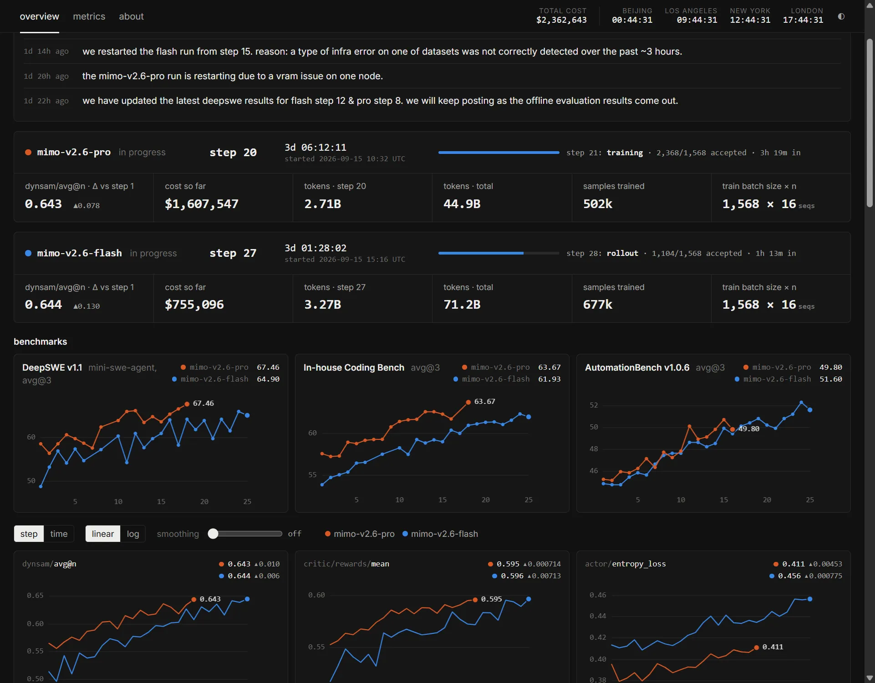The image size is (875, 683).
Task: Switch charts to log scale
Action: click(x=133, y=534)
